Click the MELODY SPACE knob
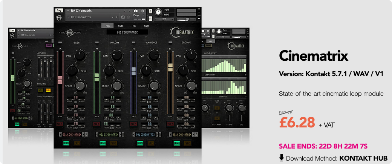This screenshot has width=392, height=164. tap(116, 86)
